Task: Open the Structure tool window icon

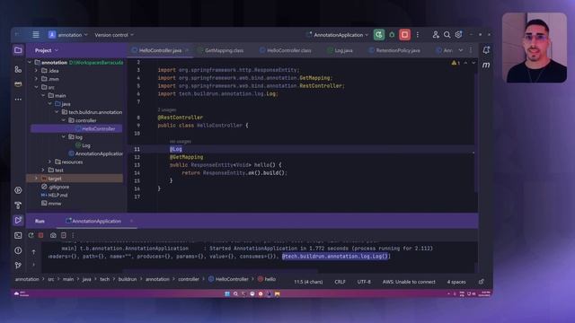Action: (18, 69)
